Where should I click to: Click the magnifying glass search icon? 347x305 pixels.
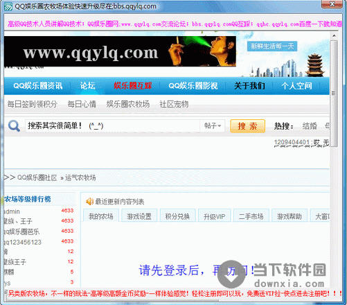click(x=14, y=126)
